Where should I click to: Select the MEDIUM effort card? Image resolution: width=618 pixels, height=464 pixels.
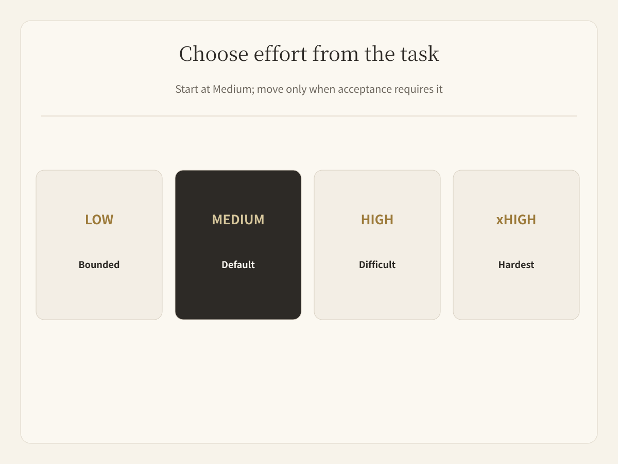pyautogui.click(x=238, y=245)
